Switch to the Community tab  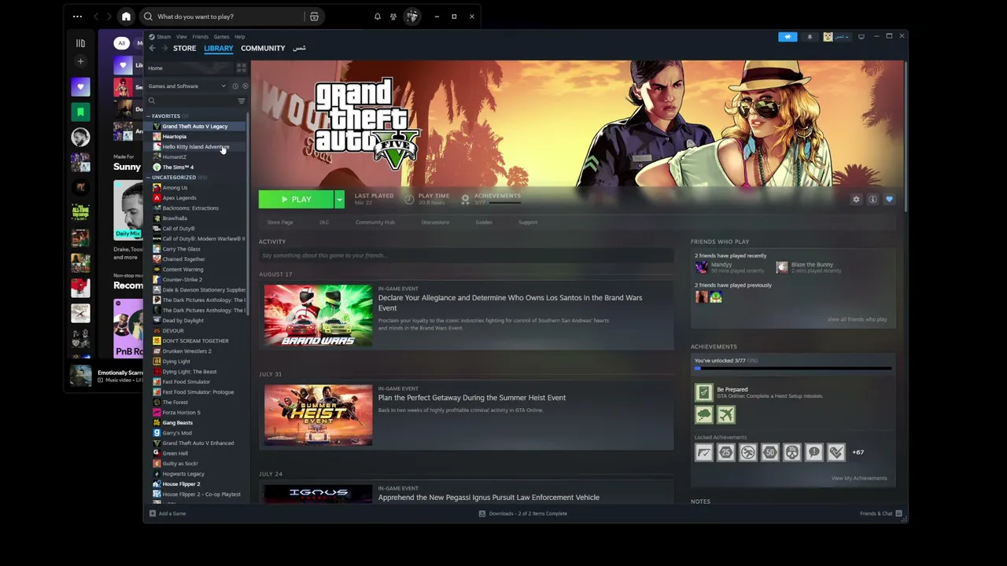263,48
